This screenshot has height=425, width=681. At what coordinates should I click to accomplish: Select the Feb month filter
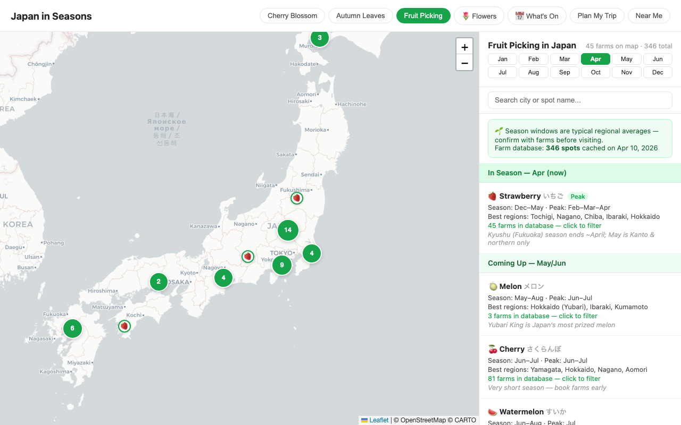tap(534, 59)
